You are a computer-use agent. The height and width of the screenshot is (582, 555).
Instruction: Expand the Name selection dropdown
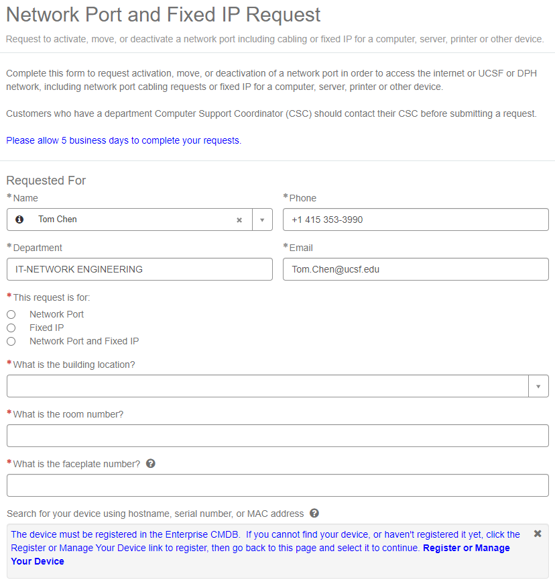[261, 220]
